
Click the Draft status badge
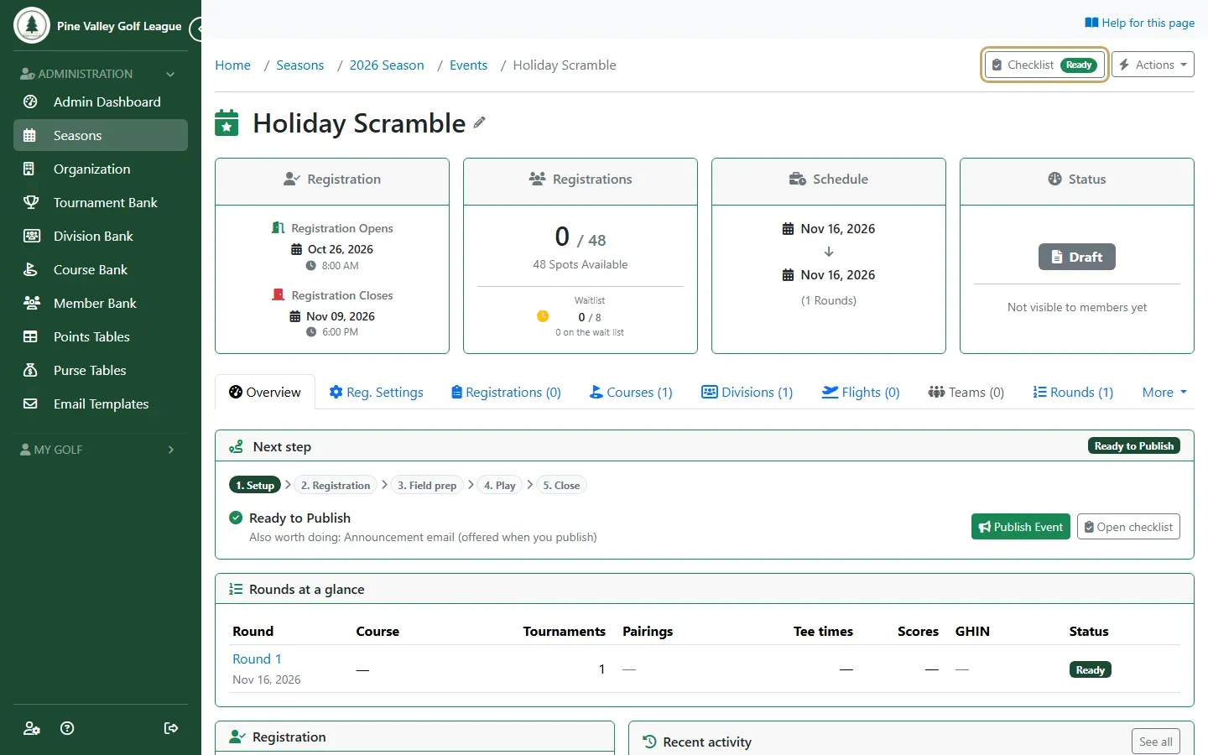tap(1077, 257)
